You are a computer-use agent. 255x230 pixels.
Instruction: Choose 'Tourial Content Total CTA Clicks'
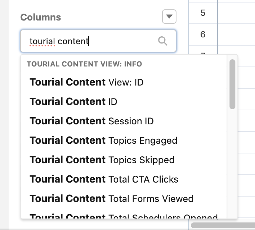(x=104, y=179)
